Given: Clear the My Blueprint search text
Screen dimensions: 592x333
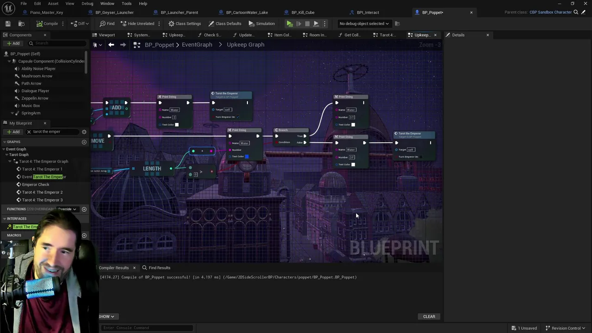Looking at the screenshot, I should (29, 132).
